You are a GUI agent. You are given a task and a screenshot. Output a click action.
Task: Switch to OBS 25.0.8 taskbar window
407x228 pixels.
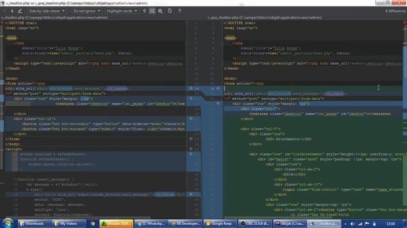[255, 224]
